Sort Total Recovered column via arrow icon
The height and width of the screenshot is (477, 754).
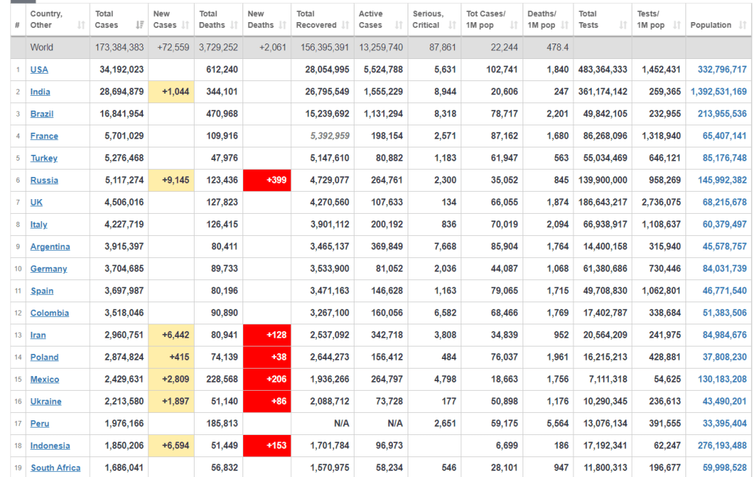tap(345, 26)
